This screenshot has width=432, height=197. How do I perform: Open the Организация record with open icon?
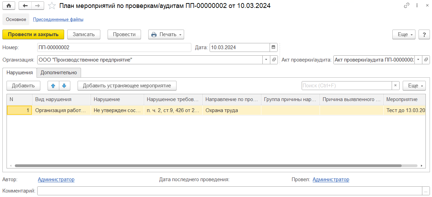(x=274, y=60)
